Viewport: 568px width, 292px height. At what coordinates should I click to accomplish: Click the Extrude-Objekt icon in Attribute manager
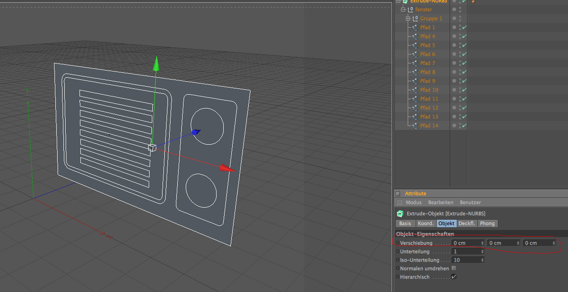click(x=400, y=213)
